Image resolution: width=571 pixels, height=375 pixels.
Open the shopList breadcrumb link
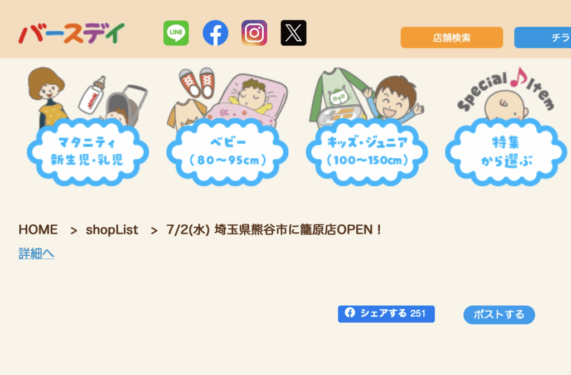pyautogui.click(x=112, y=230)
